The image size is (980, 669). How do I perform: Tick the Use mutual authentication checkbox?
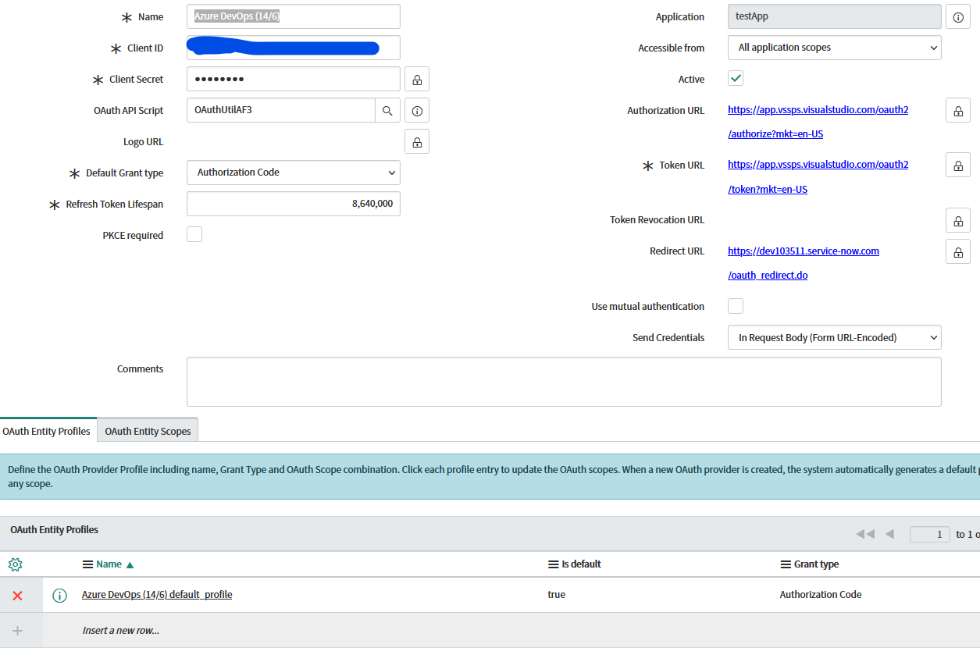pos(736,305)
